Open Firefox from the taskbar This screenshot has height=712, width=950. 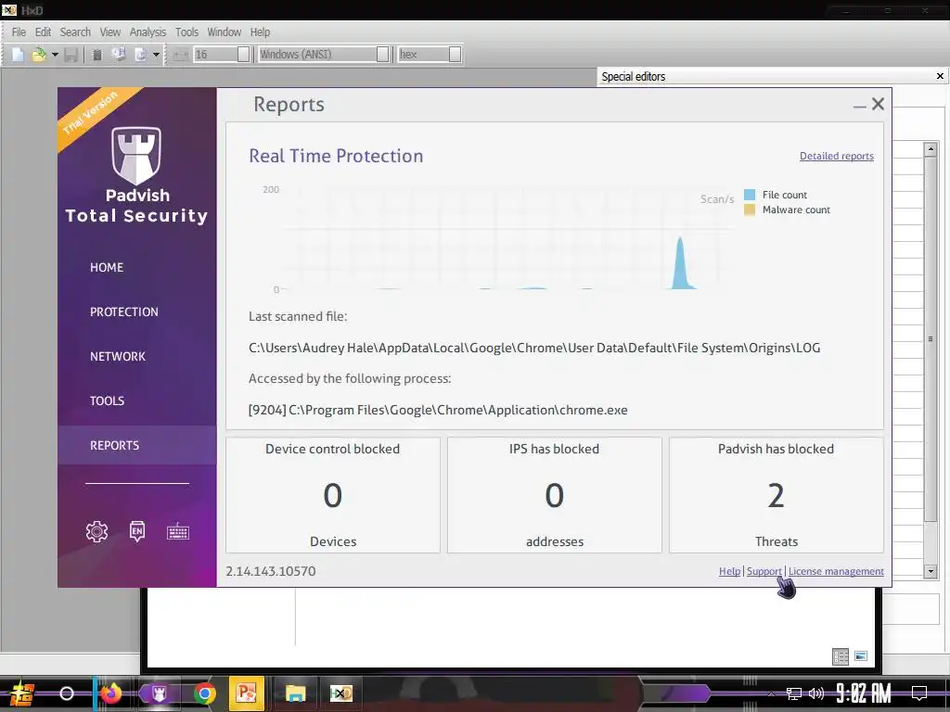pyautogui.click(x=111, y=693)
